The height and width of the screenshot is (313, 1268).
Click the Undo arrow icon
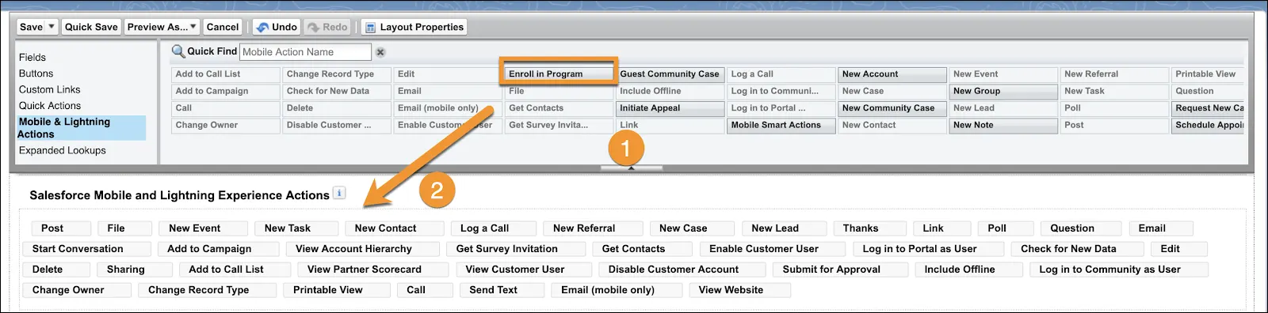coord(262,28)
